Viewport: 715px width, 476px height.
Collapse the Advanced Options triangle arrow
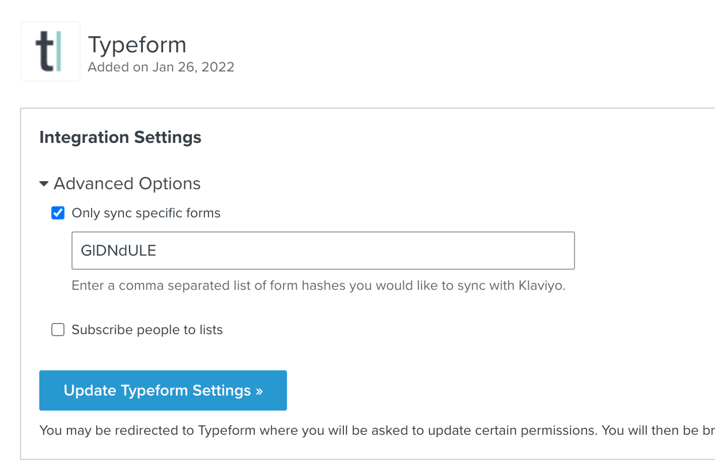44,184
